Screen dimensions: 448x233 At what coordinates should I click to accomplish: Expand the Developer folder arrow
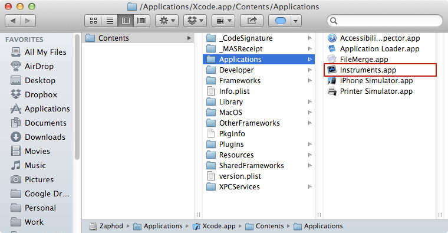pyautogui.click(x=309, y=70)
